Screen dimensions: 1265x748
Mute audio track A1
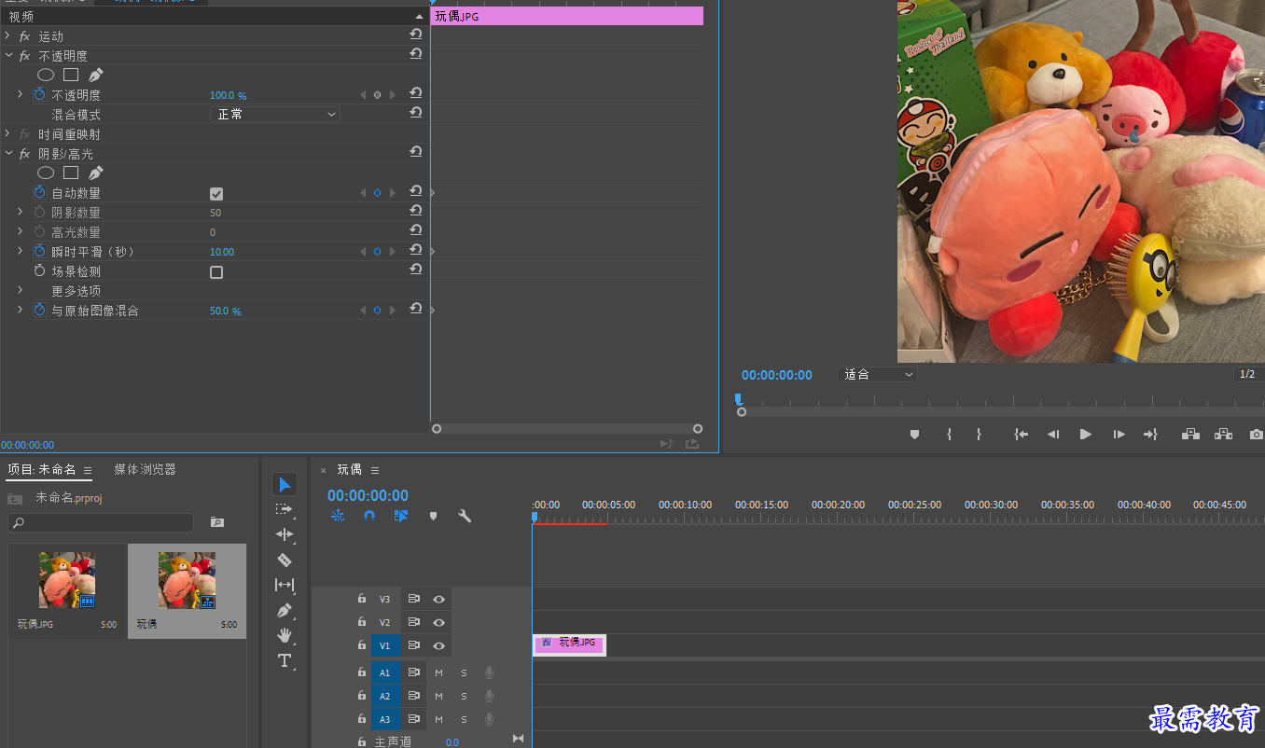438,672
